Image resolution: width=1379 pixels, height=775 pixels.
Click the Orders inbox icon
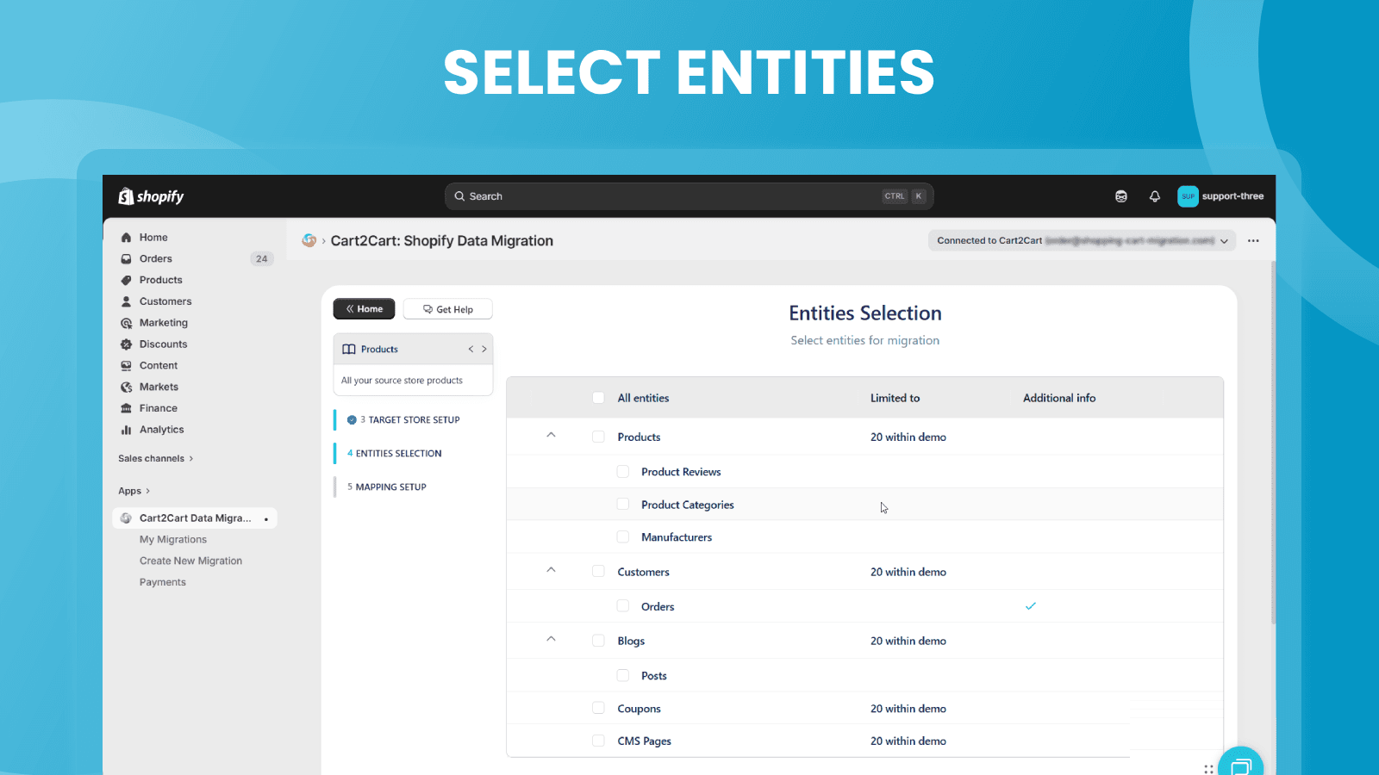[x=126, y=258]
